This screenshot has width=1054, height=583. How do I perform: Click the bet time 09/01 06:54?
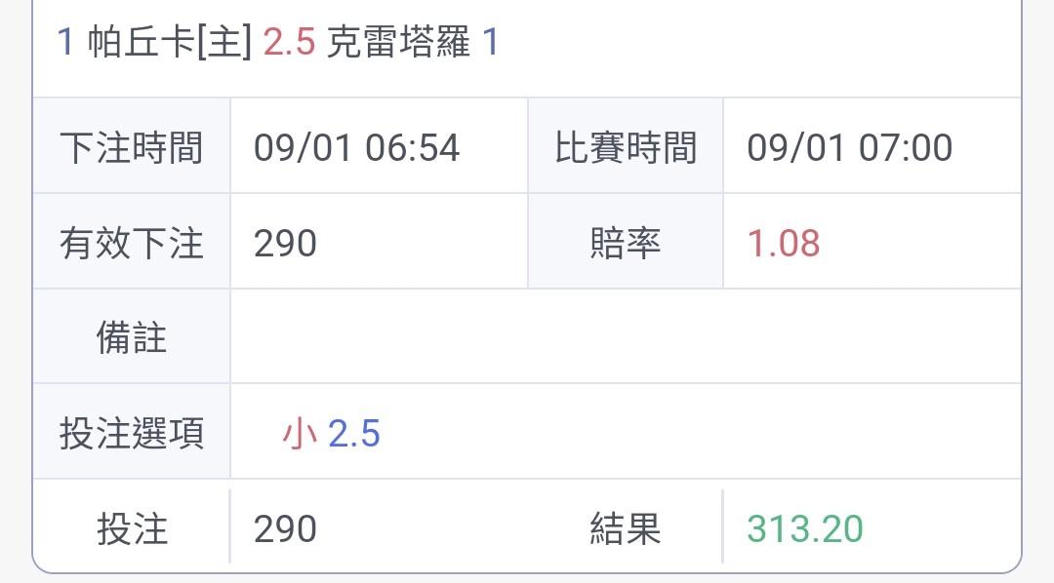pyautogui.click(x=356, y=147)
